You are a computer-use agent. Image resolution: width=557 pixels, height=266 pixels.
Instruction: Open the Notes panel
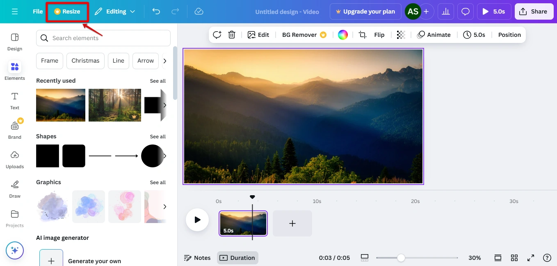click(197, 258)
